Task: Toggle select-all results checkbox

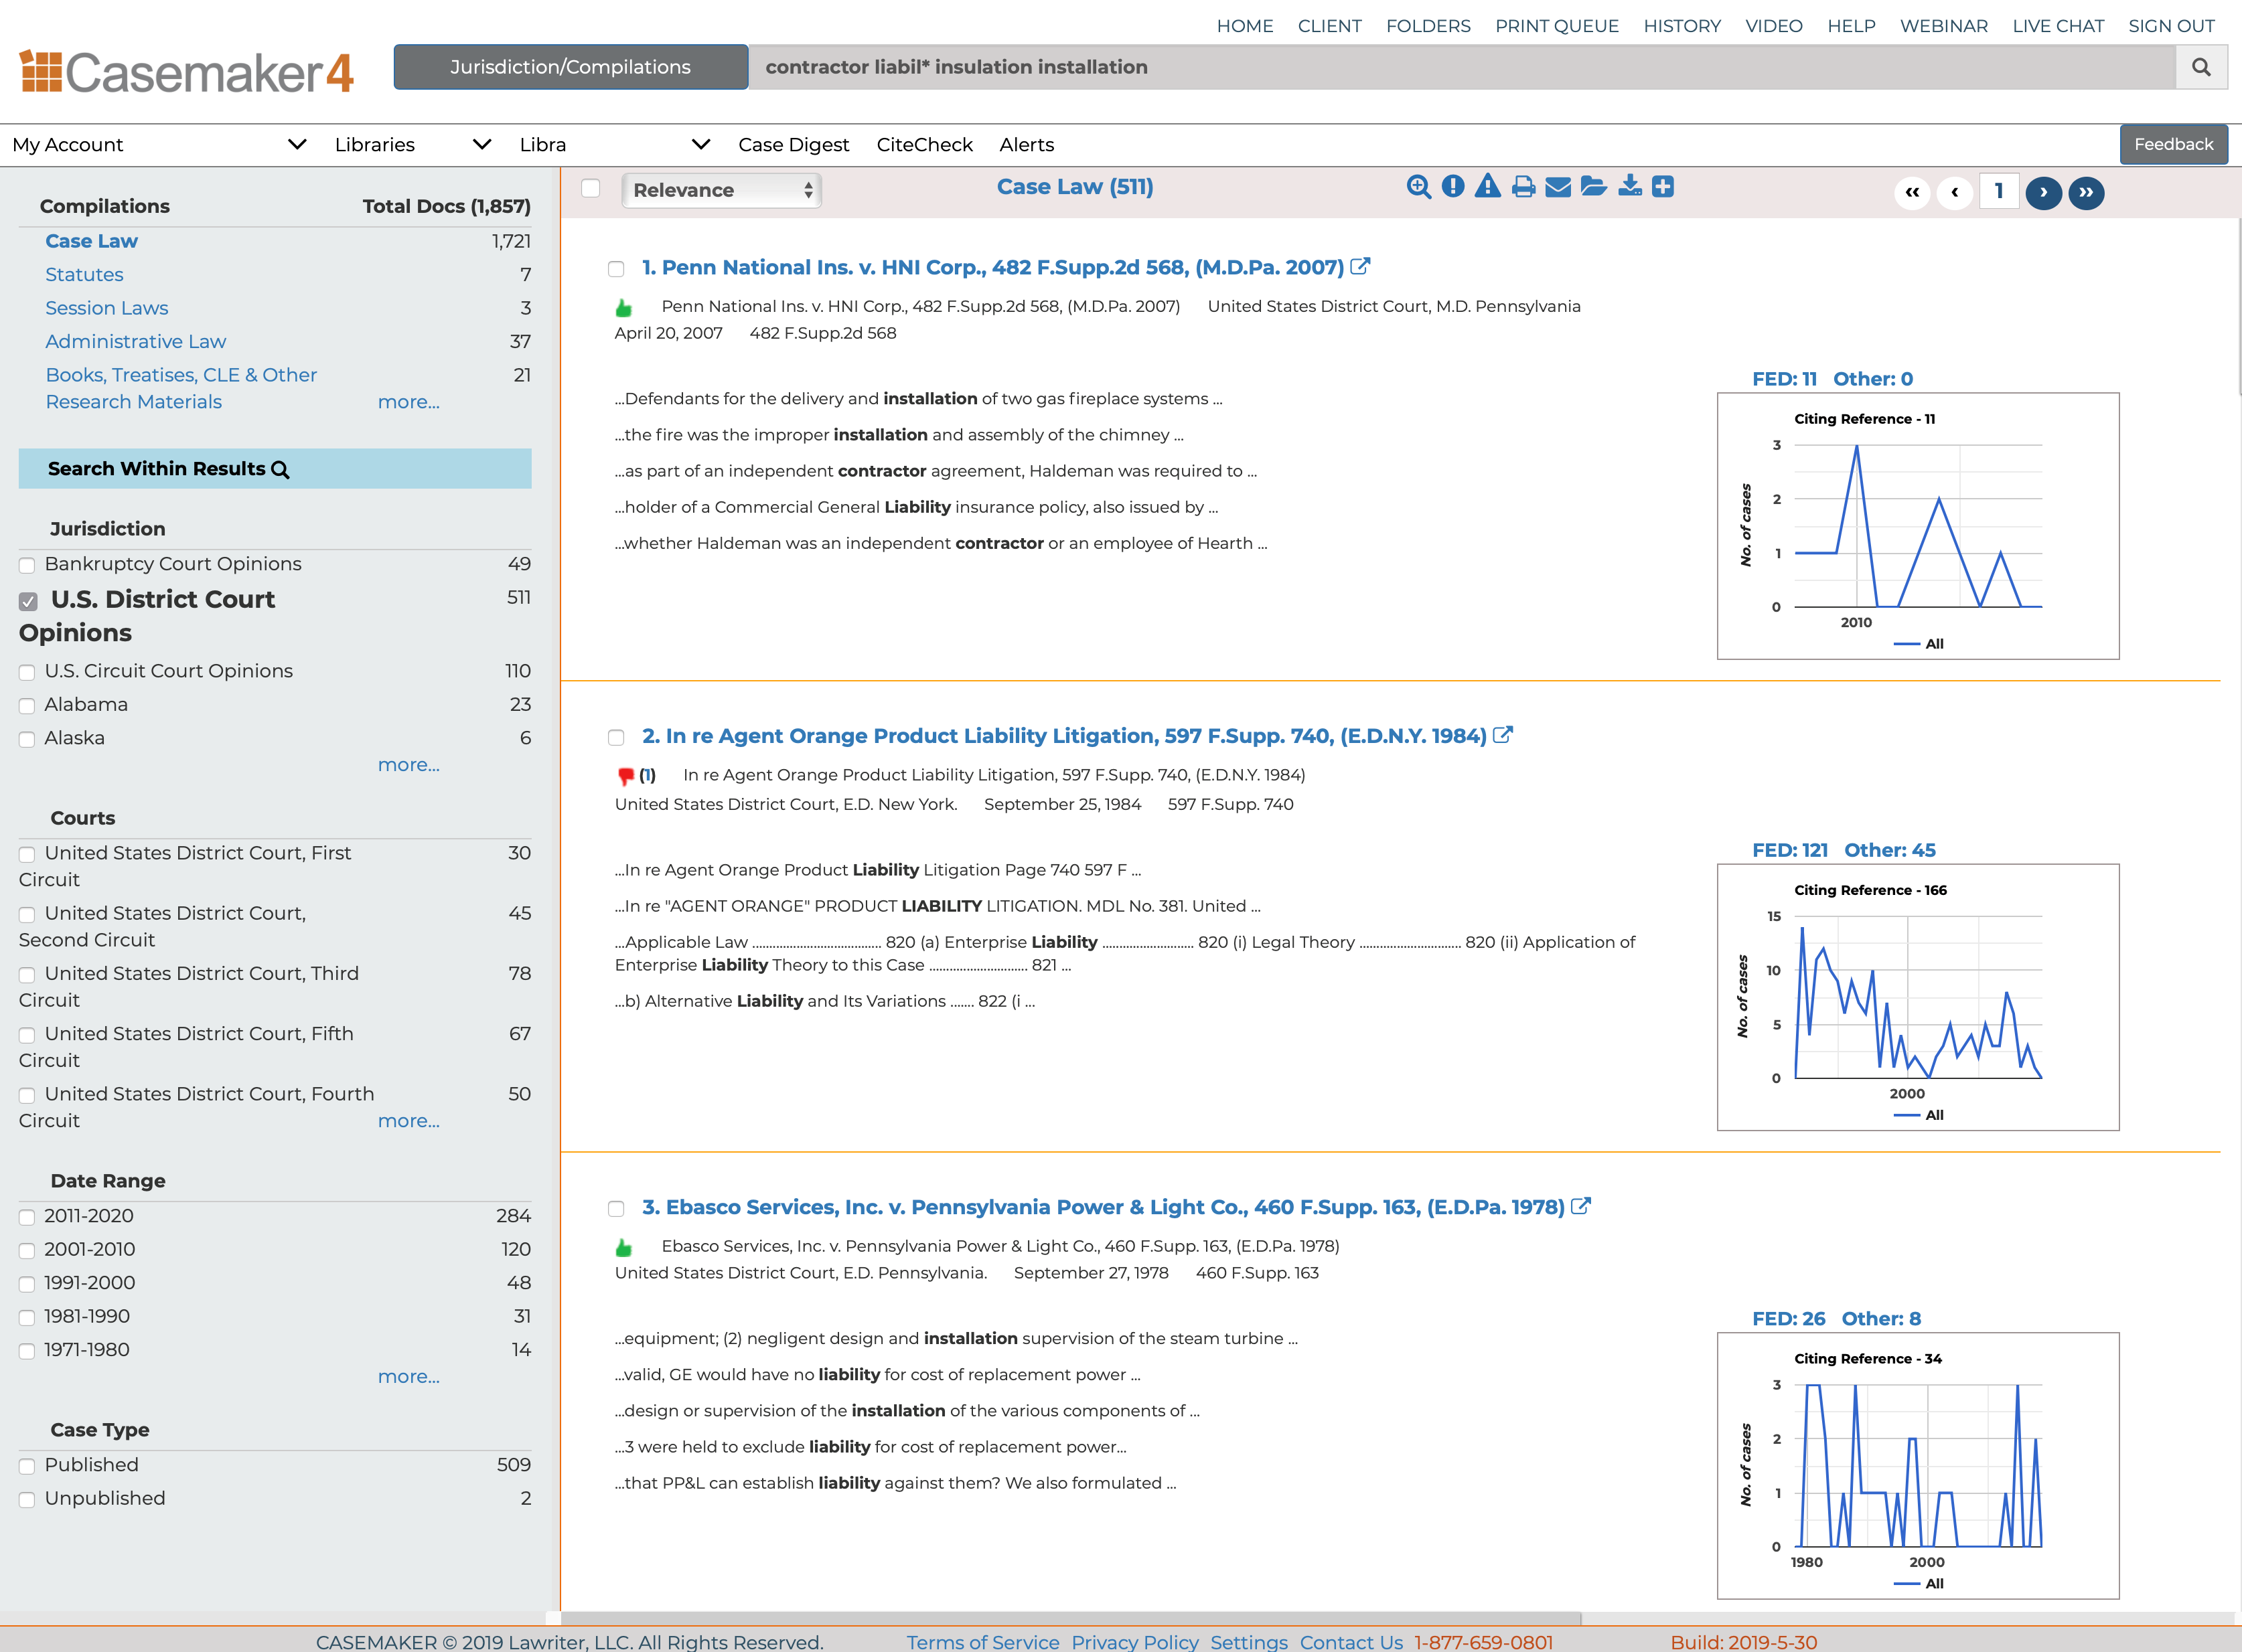Action: pyautogui.click(x=591, y=188)
